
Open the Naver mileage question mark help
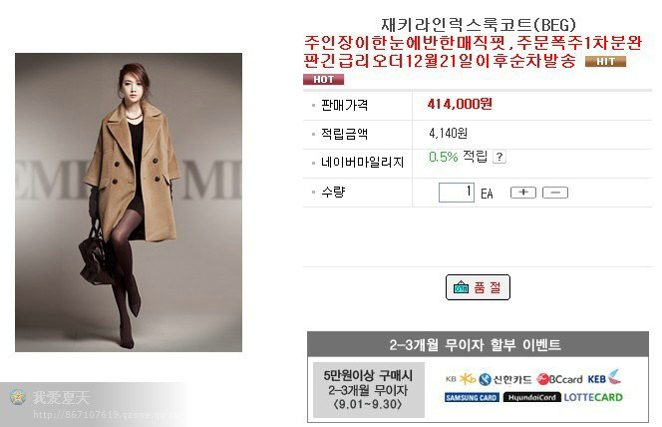point(499,157)
